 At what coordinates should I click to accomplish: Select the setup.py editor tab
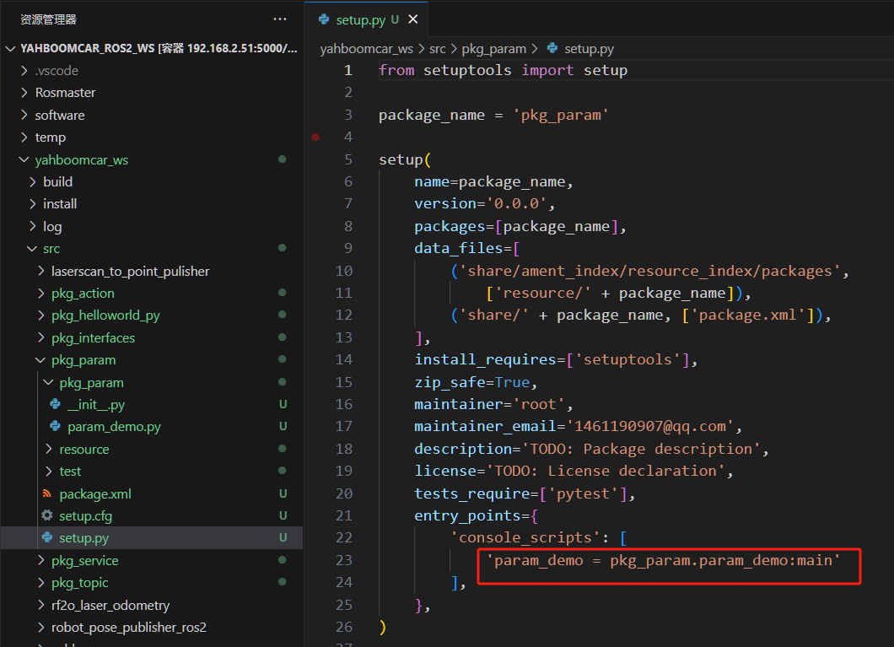[x=360, y=19]
